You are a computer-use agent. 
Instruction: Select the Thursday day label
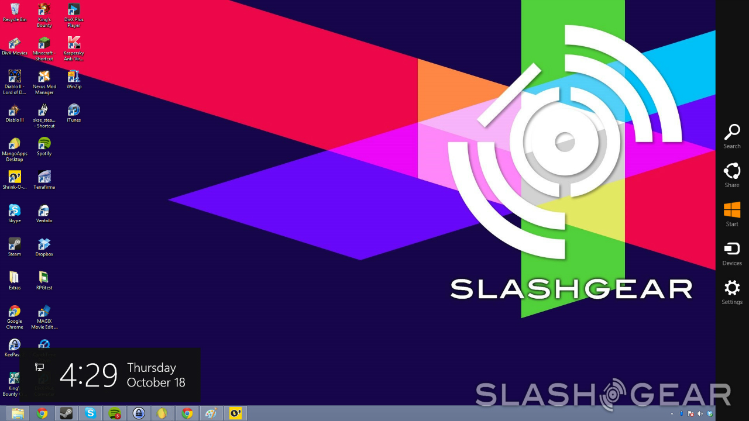[x=152, y=368]
